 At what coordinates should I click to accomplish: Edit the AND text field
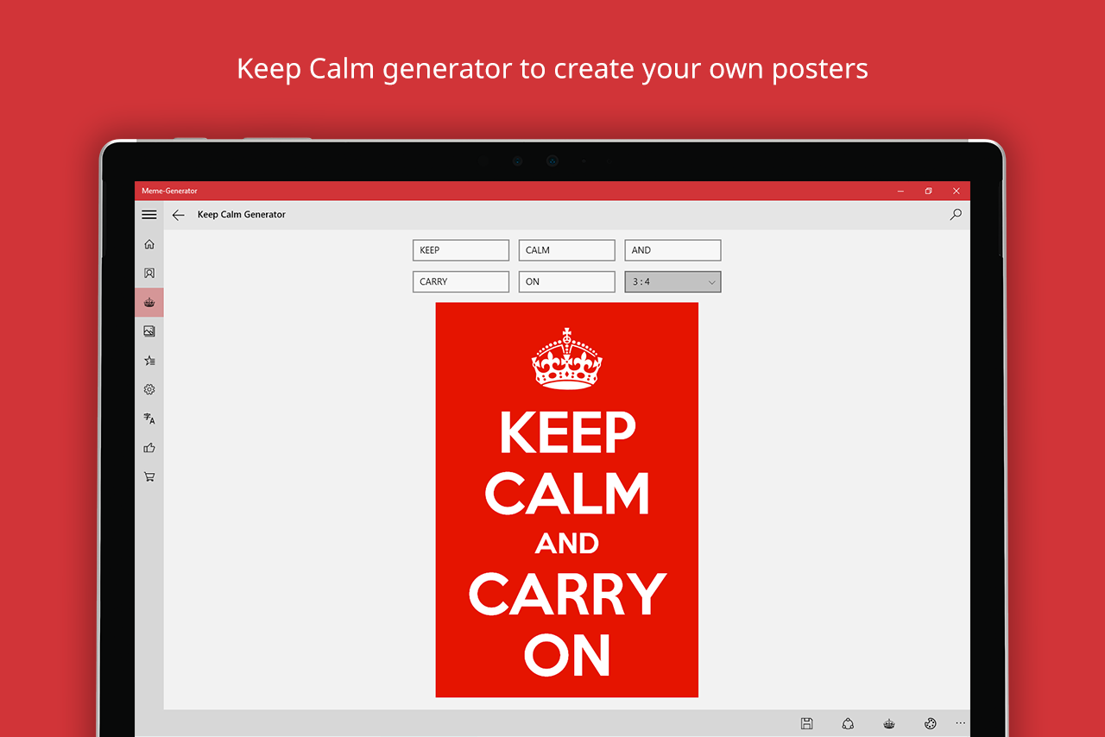point(672,250)
